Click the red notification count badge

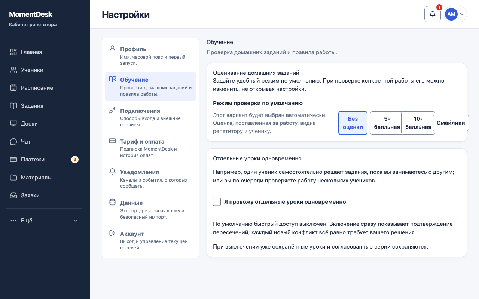point(439,7)
